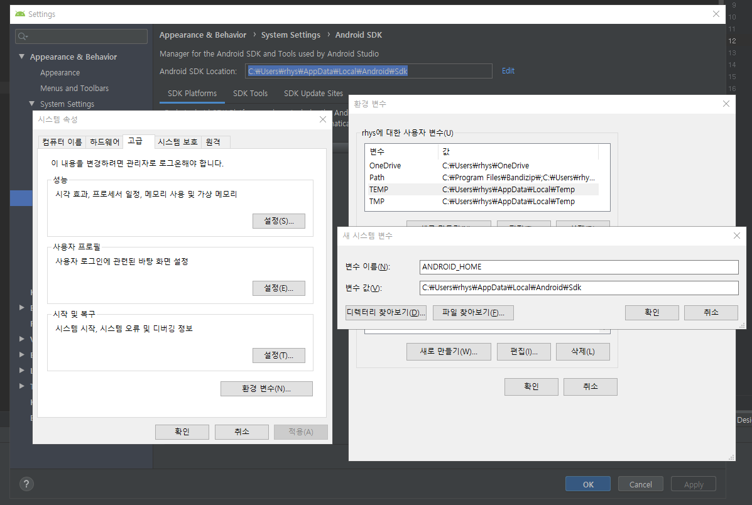Click OK in the Settings dialog

588,484
